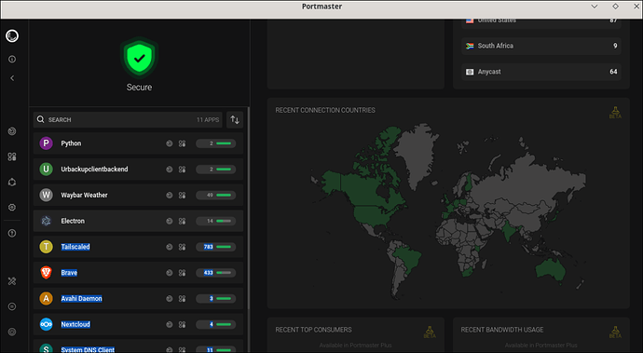Open the Apps view from the sidebar
The width and height of the screenshot is (643, 353).
[12, 156]
